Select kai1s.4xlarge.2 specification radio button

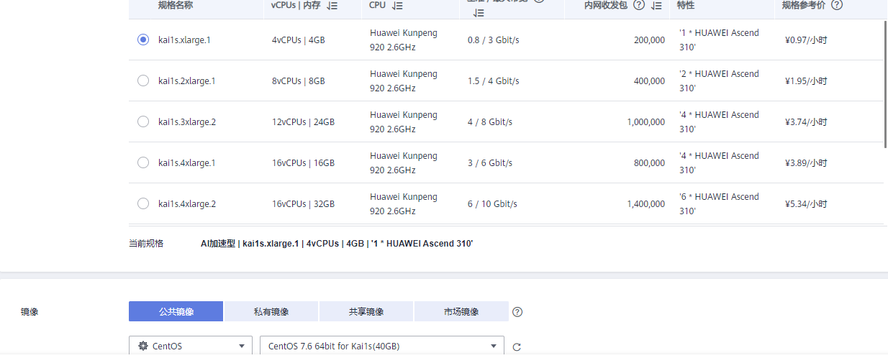[143, 203]
